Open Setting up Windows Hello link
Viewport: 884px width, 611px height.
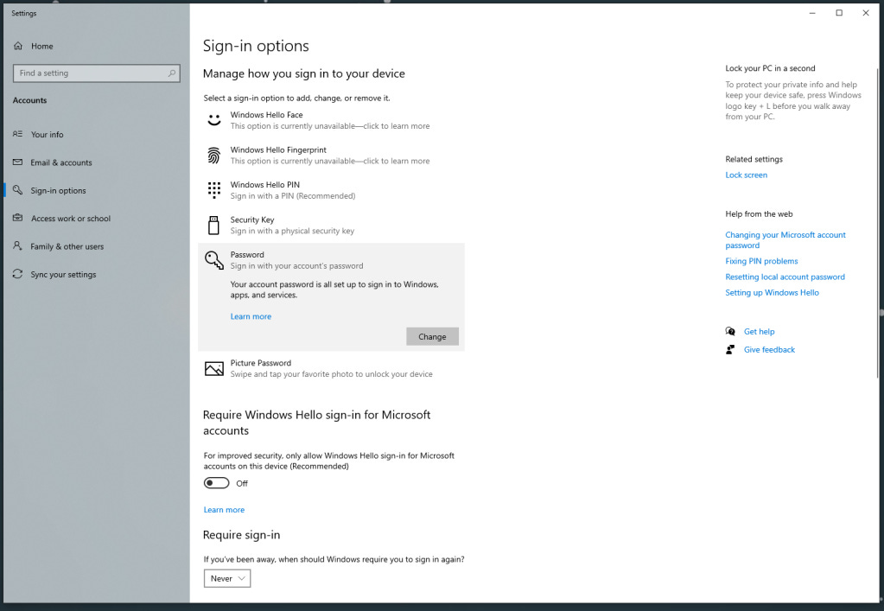[773, 292]
